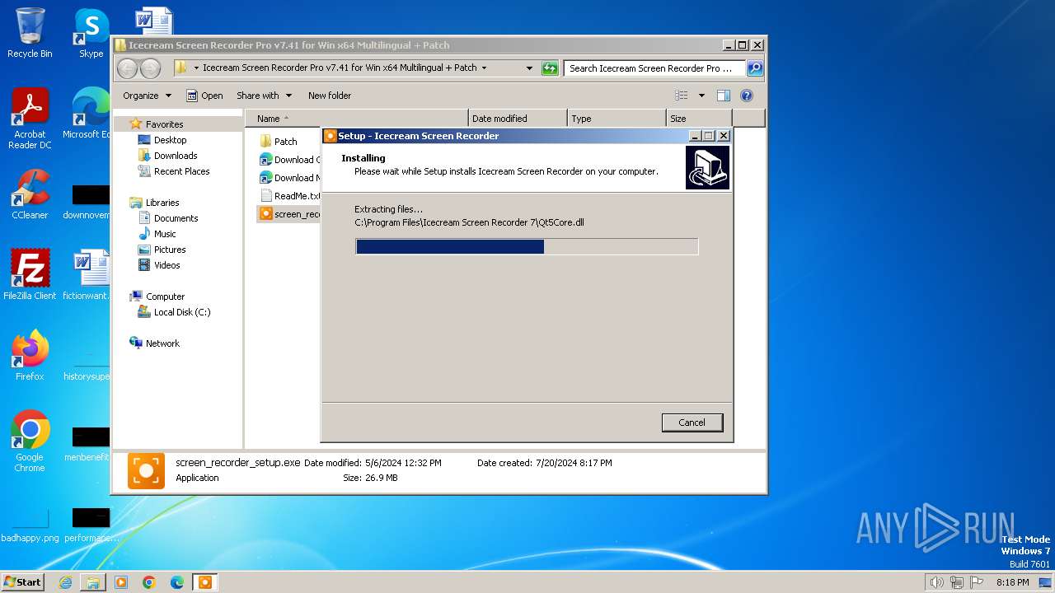Image resolution: width=1055 pixels, height=593 pixels.
Task: Open FileZilla Client desktop shortcut
Action: [30, 275]
